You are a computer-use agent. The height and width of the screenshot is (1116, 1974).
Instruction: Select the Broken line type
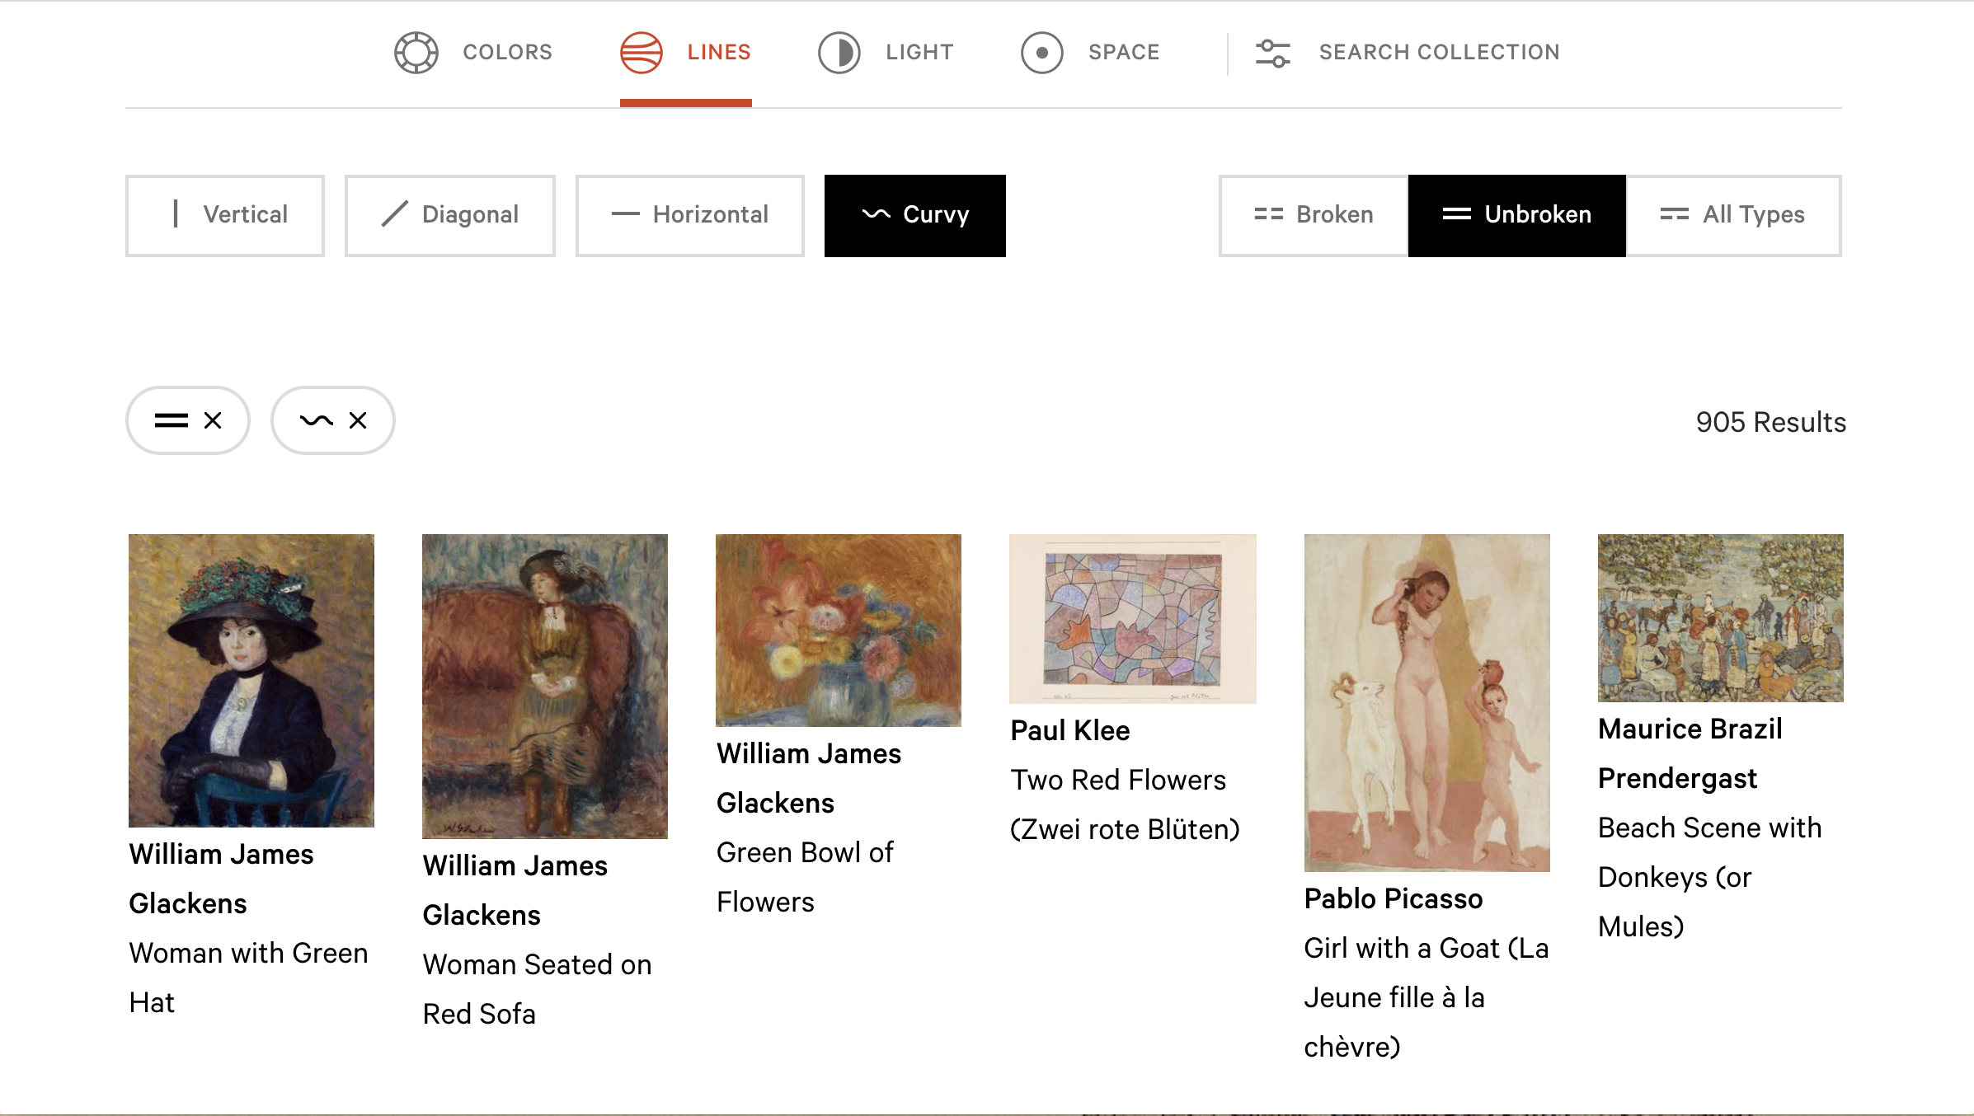(x=1313, y=215)
